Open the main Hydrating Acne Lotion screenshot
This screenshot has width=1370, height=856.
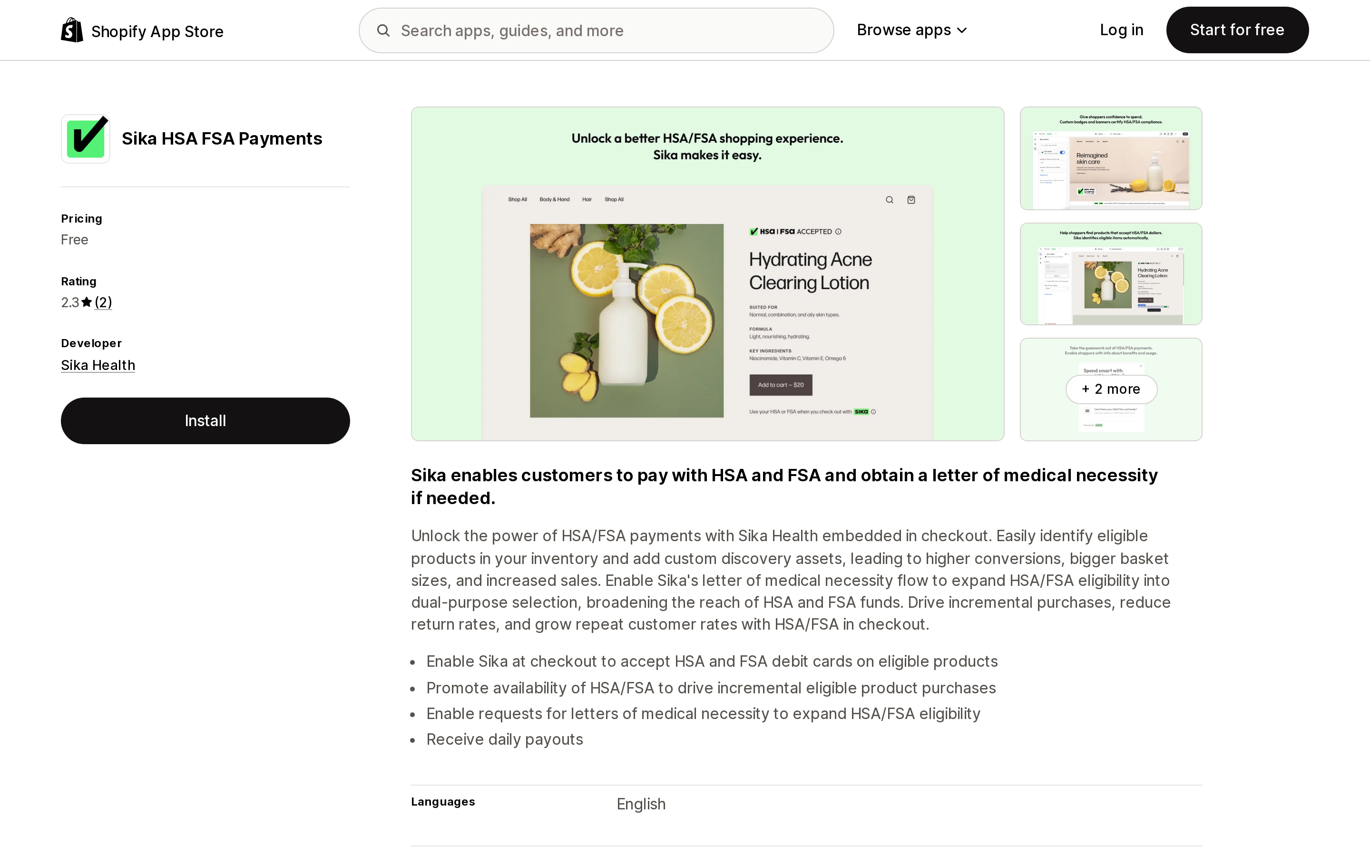(x=707, y=274)
